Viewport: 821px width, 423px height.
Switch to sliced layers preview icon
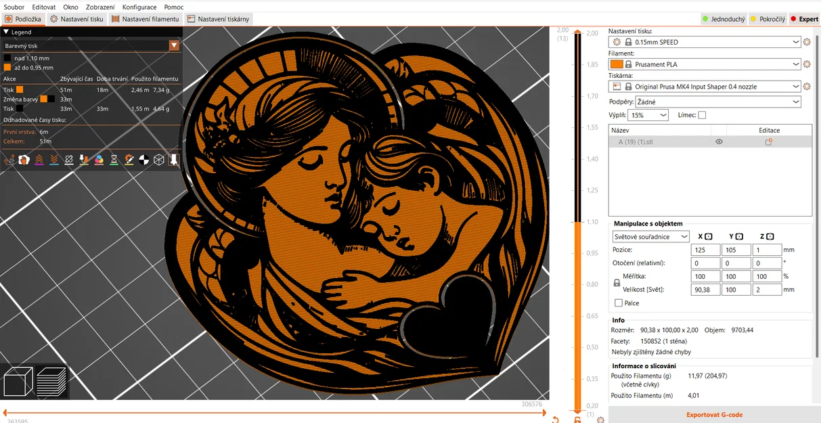[51, 382]
